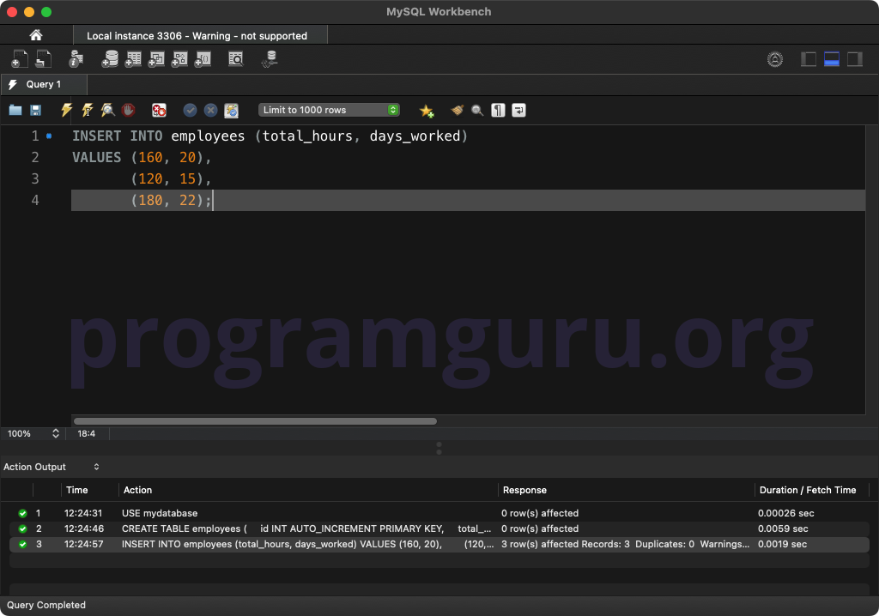Image resolution: width=879 pixels, height=616 pixels.
Task: Create a new stored procedure
Action: pyautogui.click(x=179, y=59)
